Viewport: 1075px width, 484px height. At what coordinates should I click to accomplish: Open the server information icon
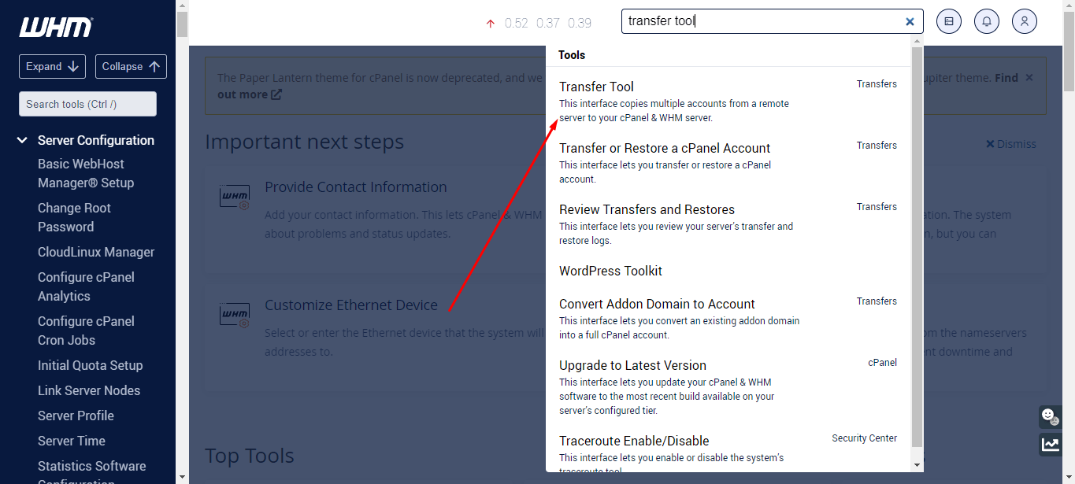coord(948,20)
